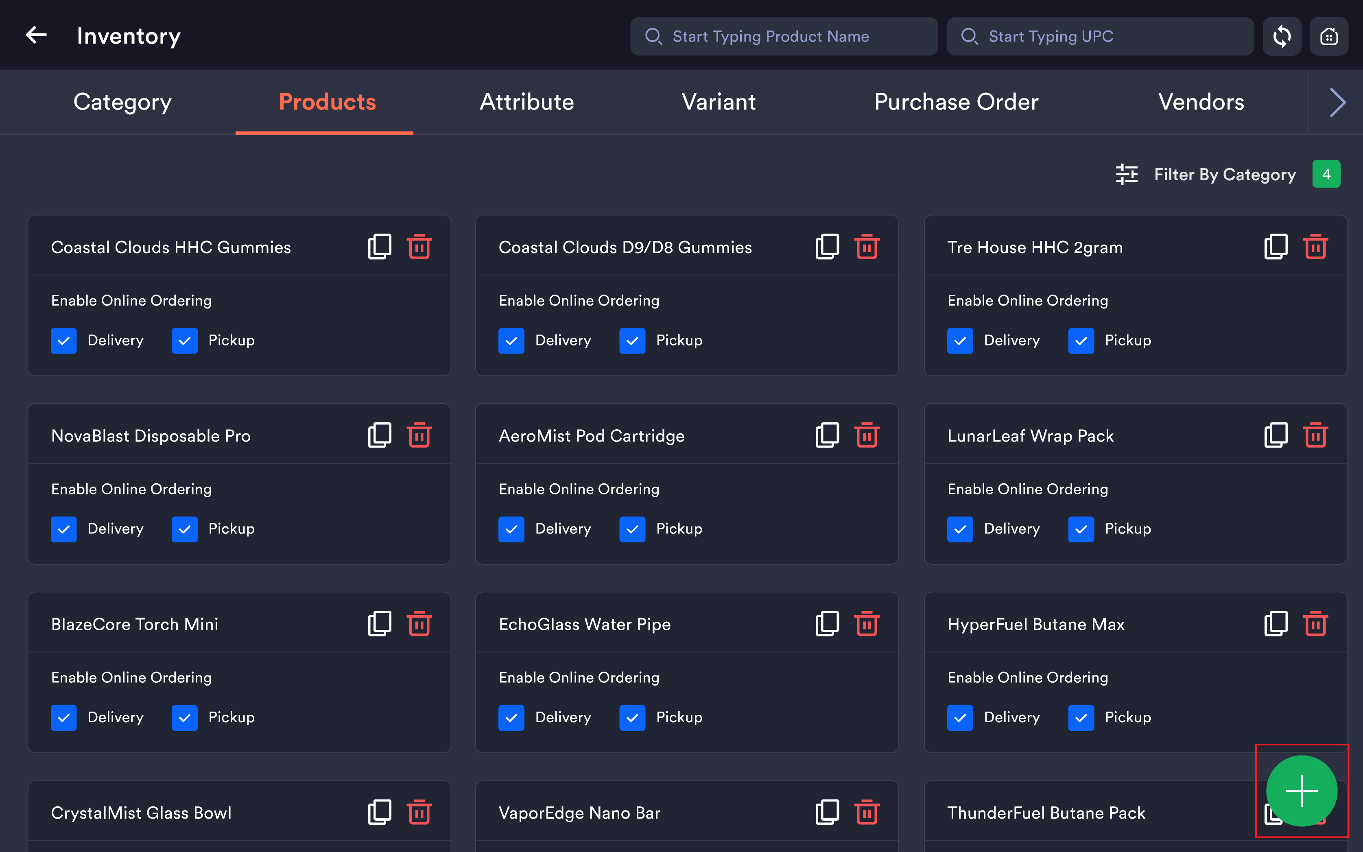Copy VaporEdge Nano Bar
1363x852 pixels.
click(x=827, y=812)
